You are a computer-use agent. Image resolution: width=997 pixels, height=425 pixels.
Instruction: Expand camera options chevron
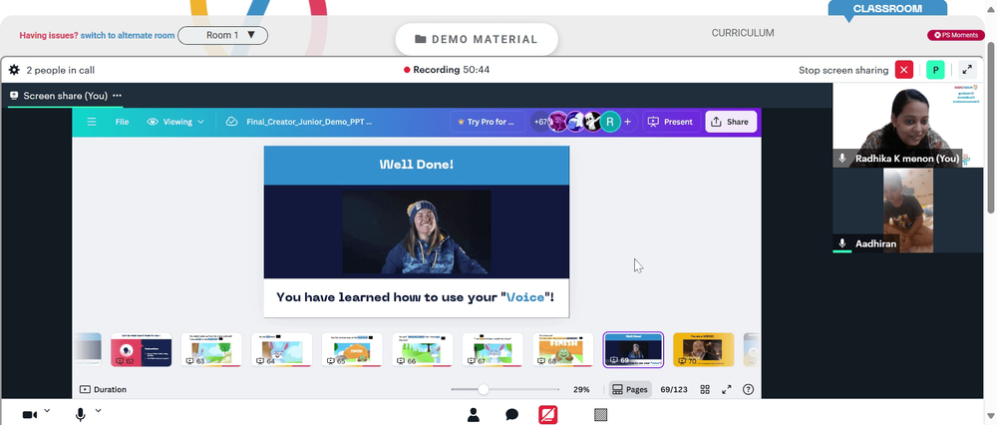47,411
